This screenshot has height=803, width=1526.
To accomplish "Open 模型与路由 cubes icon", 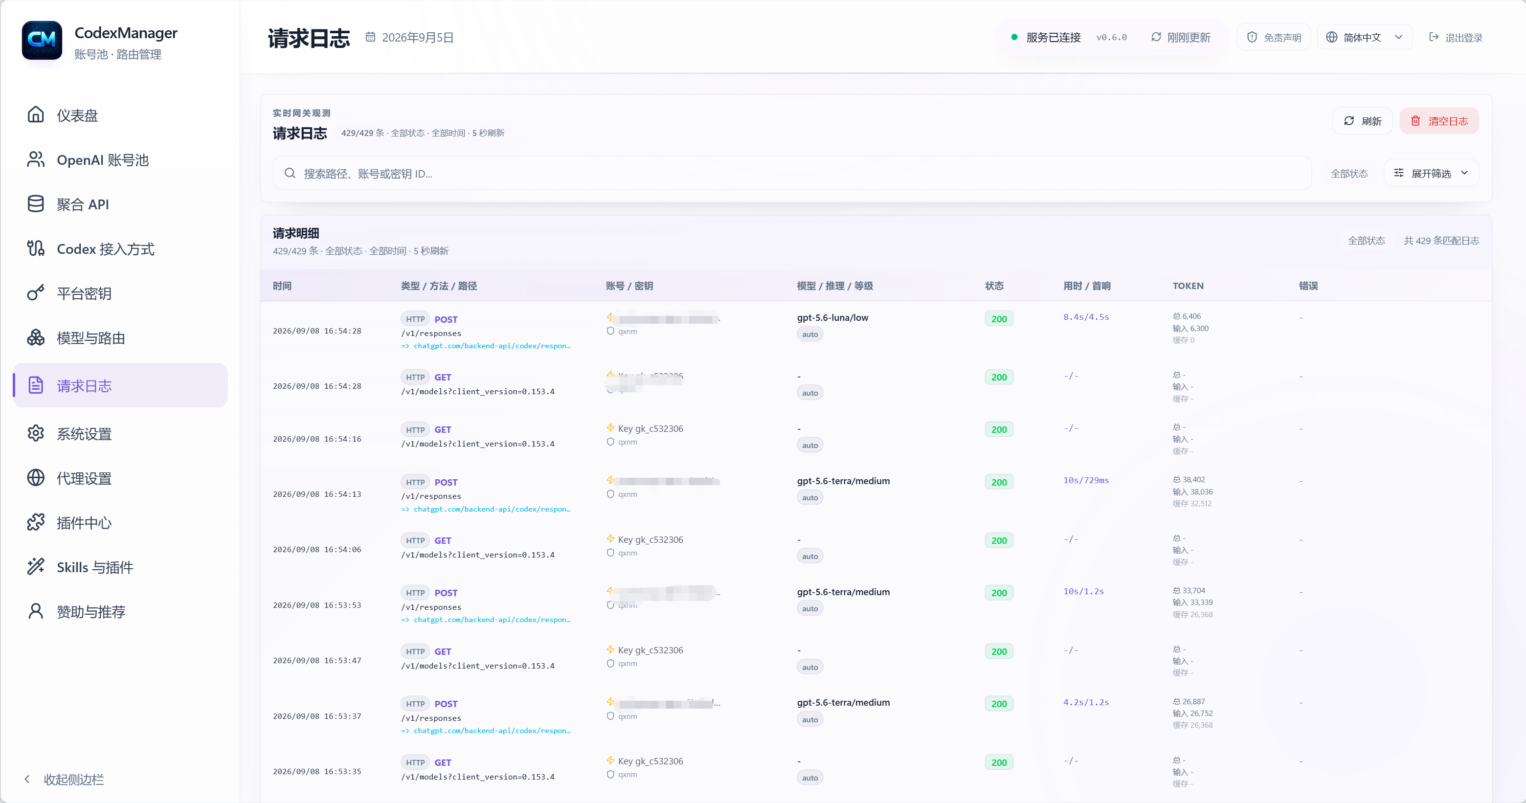I will (x=36, y=337).
